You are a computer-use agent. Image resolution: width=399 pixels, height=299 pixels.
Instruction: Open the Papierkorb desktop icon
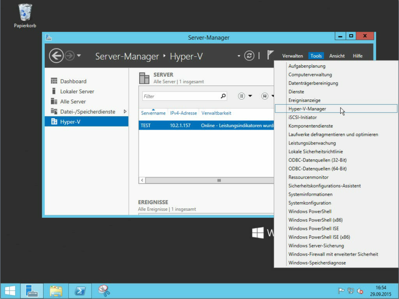click(25, 16)
